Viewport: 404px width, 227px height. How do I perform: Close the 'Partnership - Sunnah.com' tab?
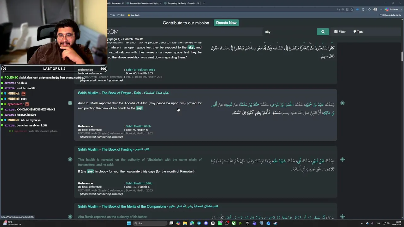coord(160,3)
